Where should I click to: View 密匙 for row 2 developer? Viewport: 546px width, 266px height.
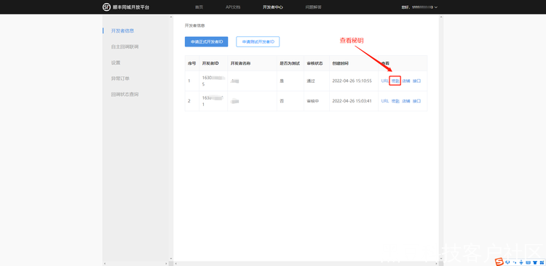pyautogui.click(x=395, y=101)
